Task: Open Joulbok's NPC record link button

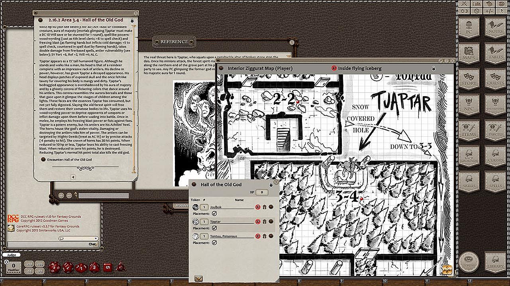Action: 271,207
